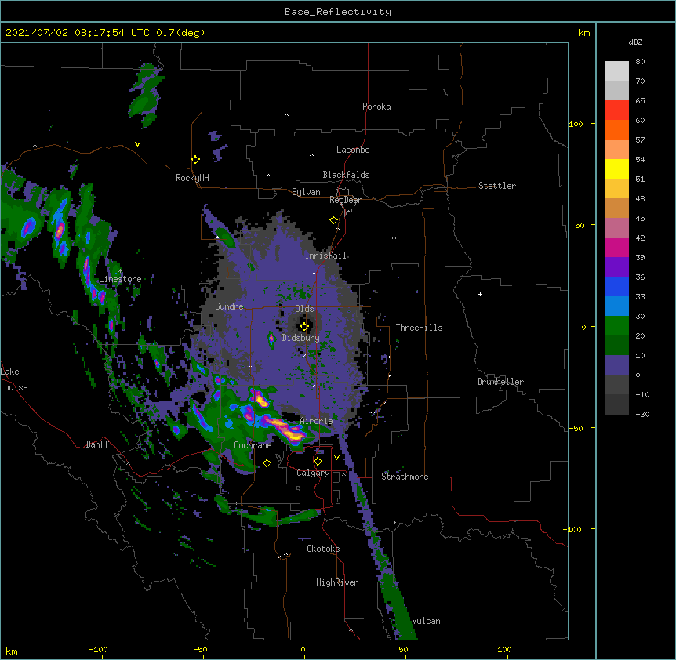The width and height of the screenshot is (676, 660).
Task: Click the ThreeHills label
Action: [419, 328]
